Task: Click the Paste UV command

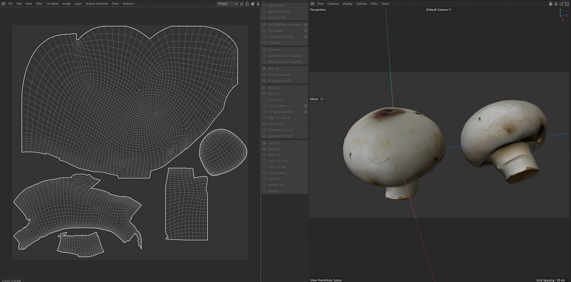Action: (285, 149)
